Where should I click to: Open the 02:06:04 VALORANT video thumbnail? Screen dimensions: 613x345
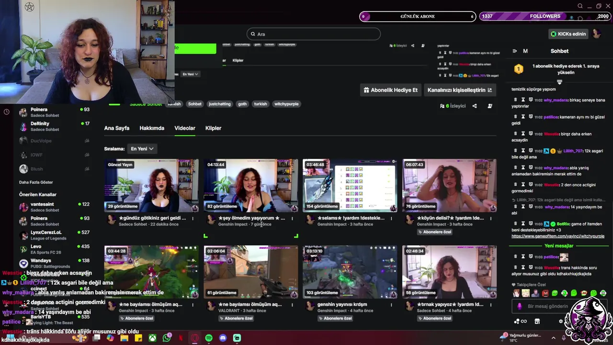coord(251,272)
